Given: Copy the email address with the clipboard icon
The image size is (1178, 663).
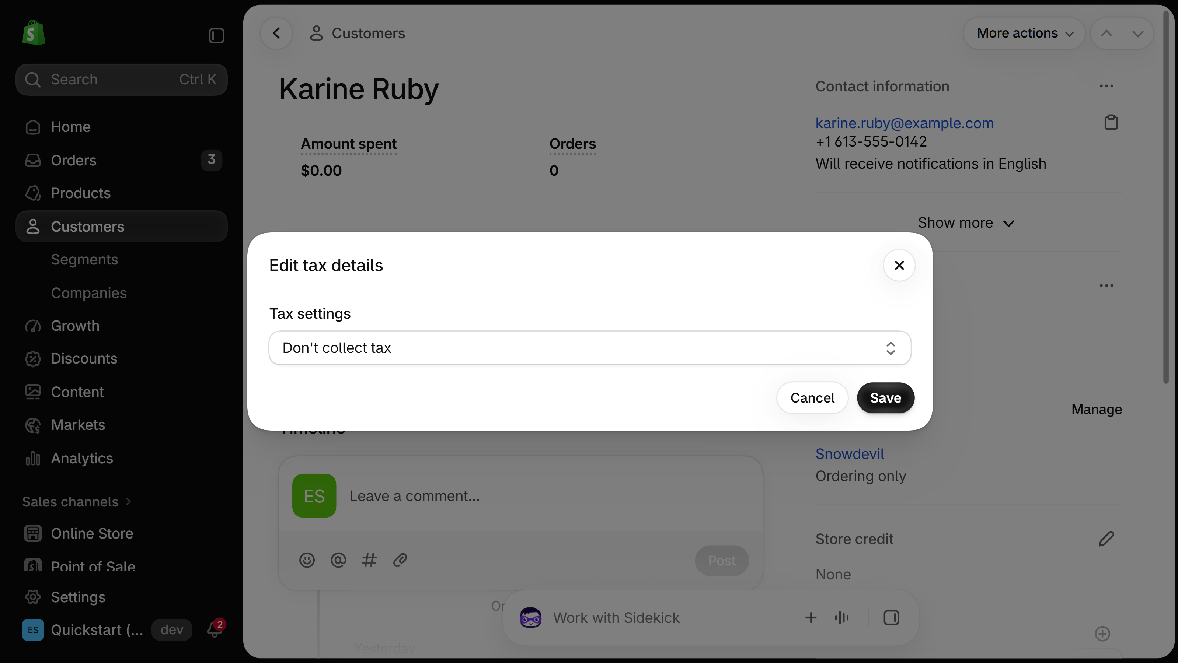Looking at the screenshot, I should point(1111,122).
